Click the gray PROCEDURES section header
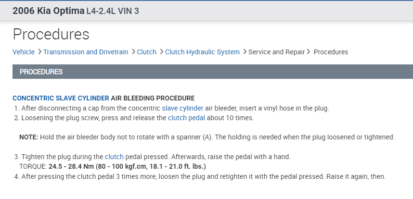The image size is (413, 199). pos(41,72)
